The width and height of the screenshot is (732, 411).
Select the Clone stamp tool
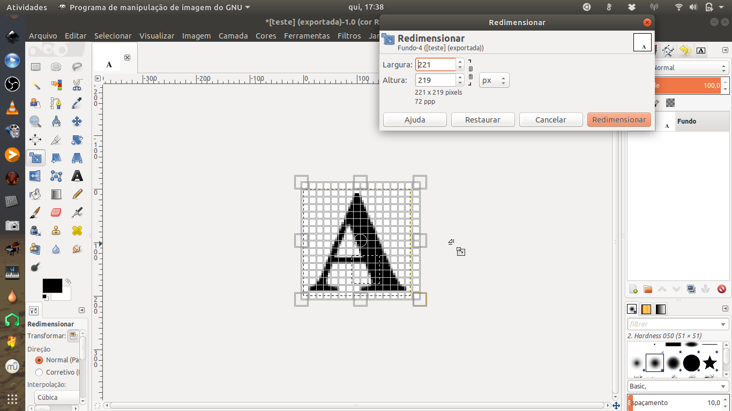tap(56, 229)
